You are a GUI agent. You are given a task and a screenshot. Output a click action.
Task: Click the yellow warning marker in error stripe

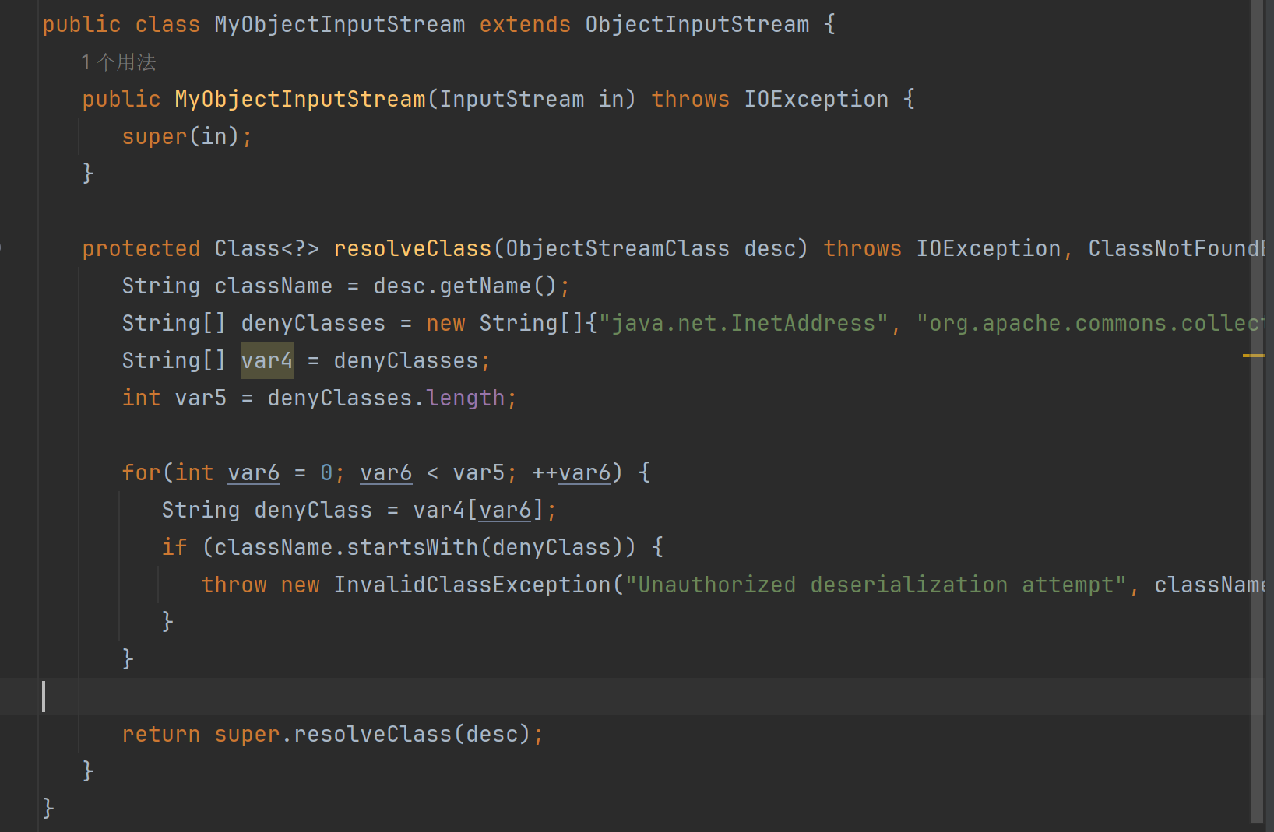click(1253, 356)
